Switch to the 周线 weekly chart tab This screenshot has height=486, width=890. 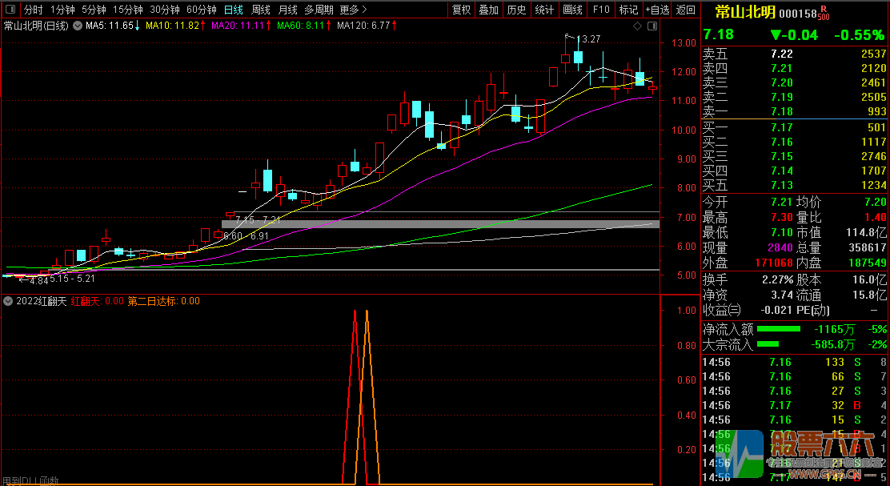coord(261,10)
